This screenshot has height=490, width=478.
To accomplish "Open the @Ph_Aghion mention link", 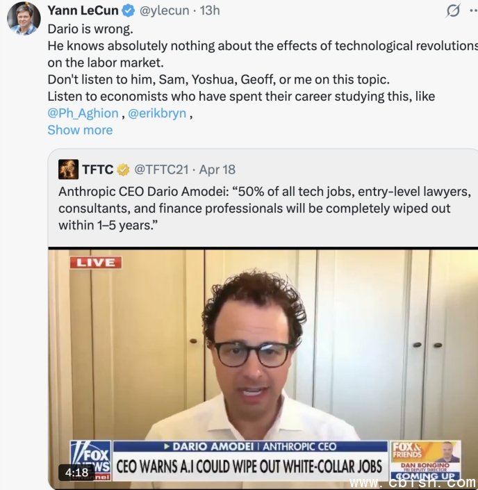I will (83, 113).
